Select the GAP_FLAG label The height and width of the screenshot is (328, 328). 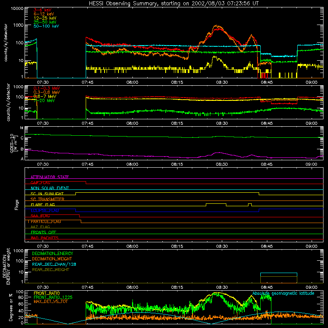pos(40,182)
